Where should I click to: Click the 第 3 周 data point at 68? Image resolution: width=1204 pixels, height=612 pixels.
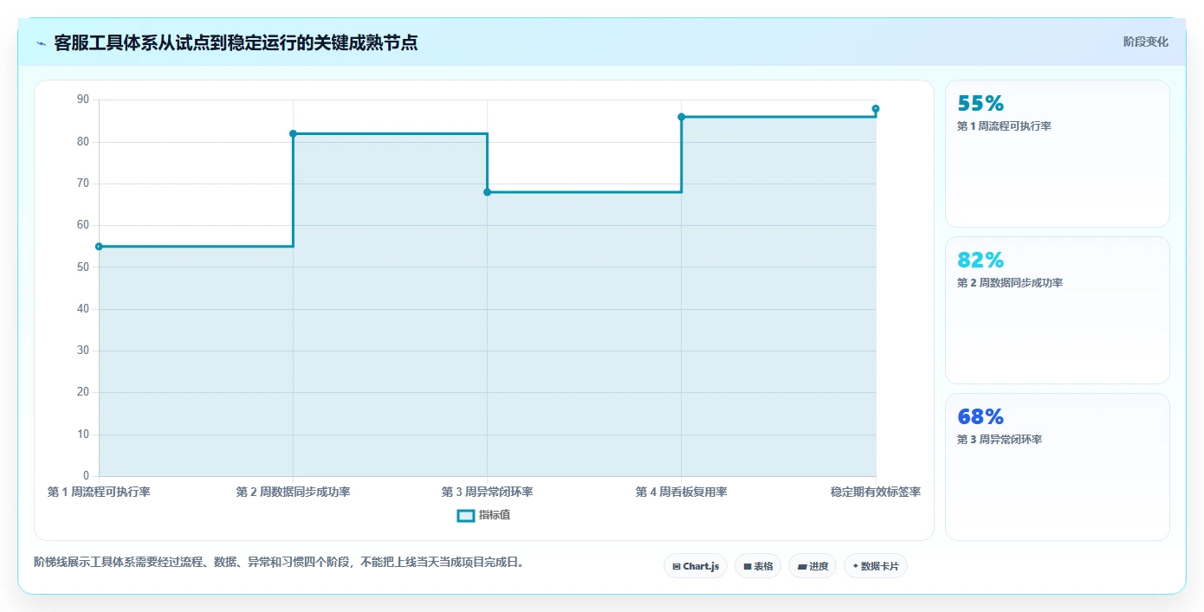(487, 192)
